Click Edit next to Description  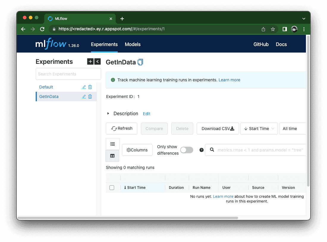pyautogui.click(x=147, y=114)
